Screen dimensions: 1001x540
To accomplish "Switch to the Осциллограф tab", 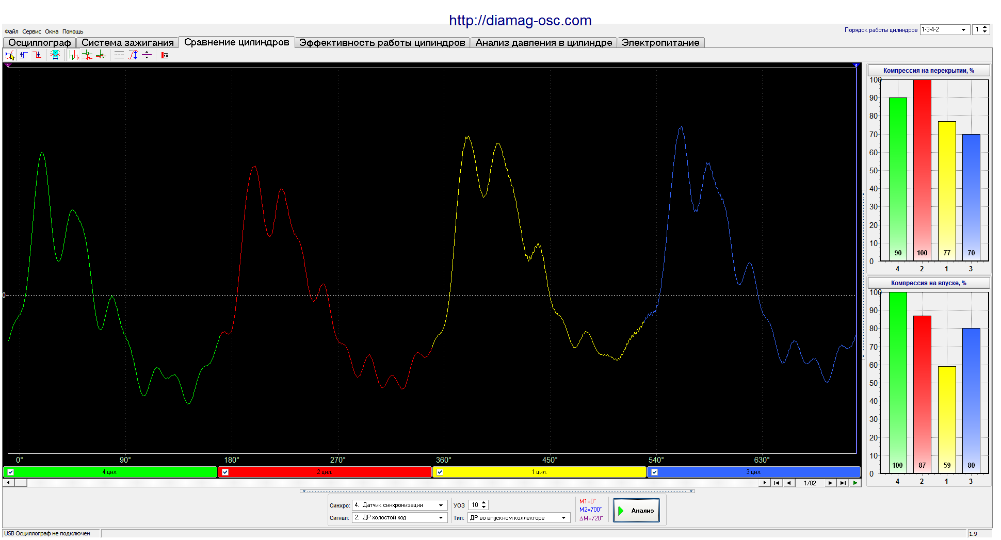I will tap(40, 43).
